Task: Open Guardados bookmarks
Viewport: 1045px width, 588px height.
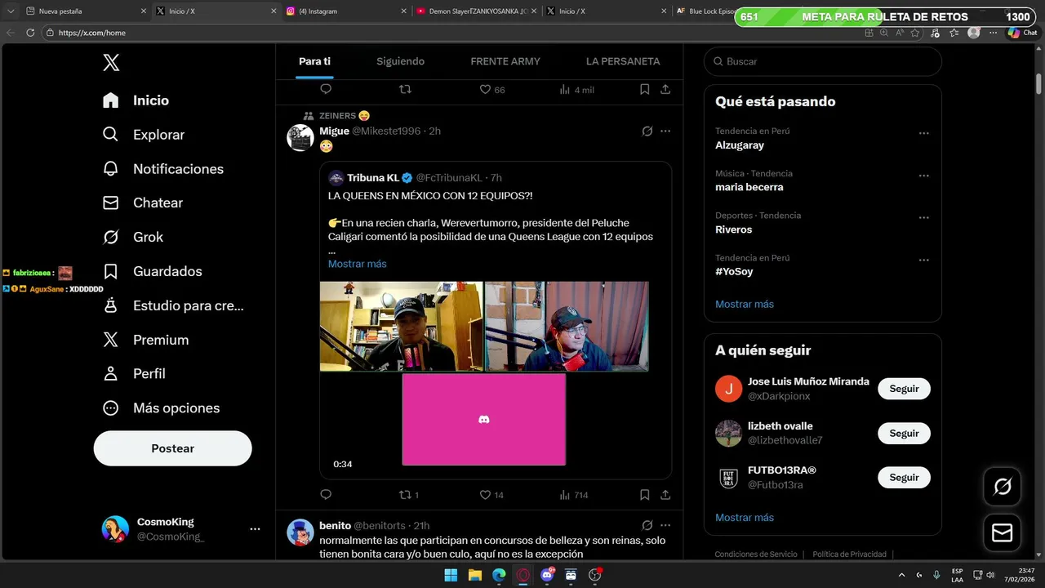Action: (151, 271)
